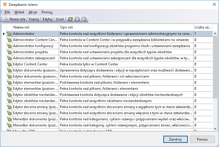Click the vertical scrollbar down arrow
The height and width of the screenshot is (147, 219).
coord(216,128)
